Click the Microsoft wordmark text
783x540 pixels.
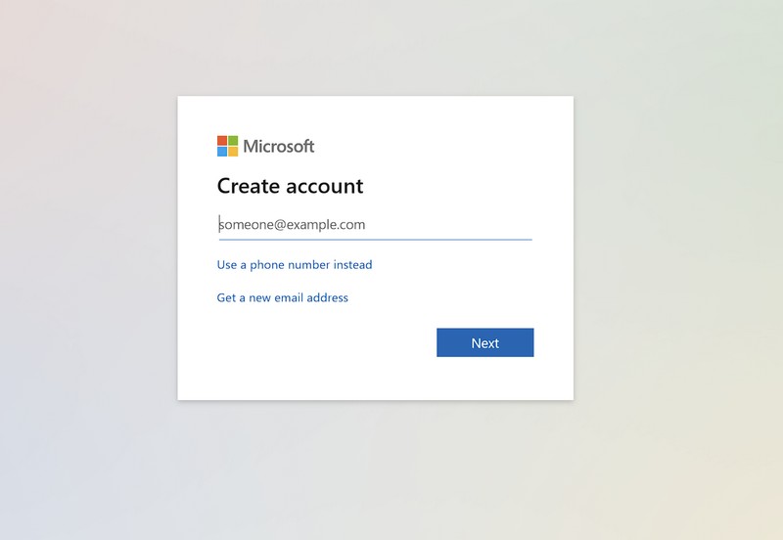point(279,147)
